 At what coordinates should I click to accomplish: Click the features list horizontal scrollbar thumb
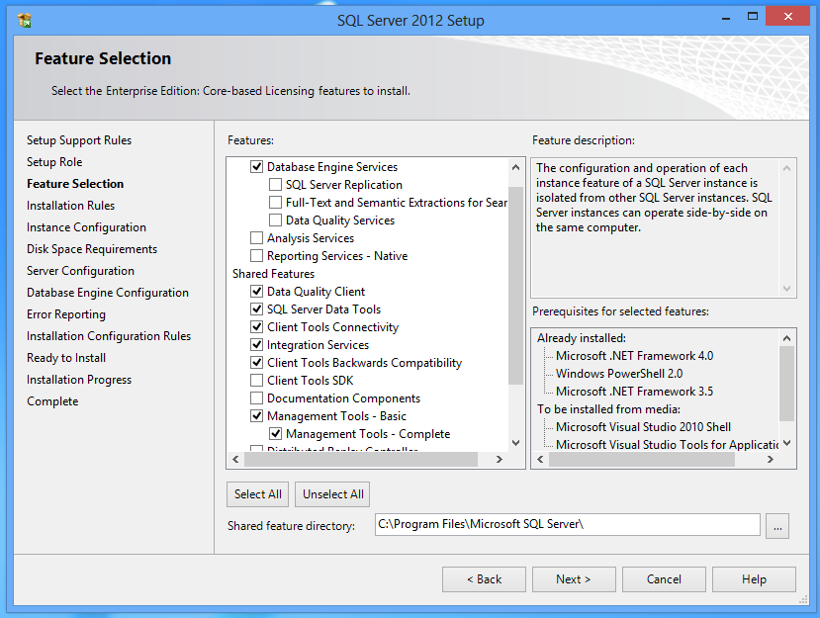pos(361,459)
